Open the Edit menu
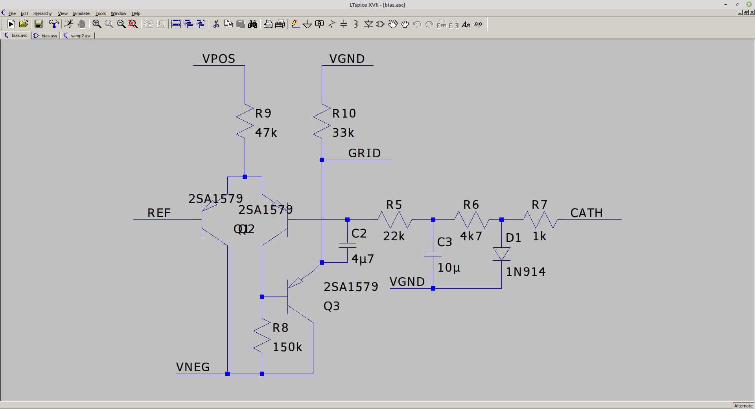 point(24,13)
